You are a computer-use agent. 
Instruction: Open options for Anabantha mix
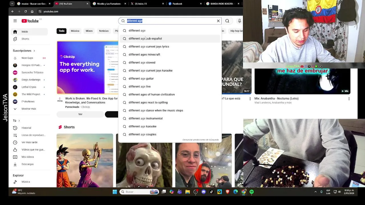point(349,99)
